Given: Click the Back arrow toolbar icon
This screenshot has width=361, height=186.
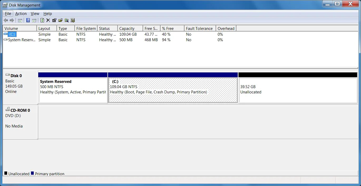Looking at the screenshot, I should tap(6, 20).
